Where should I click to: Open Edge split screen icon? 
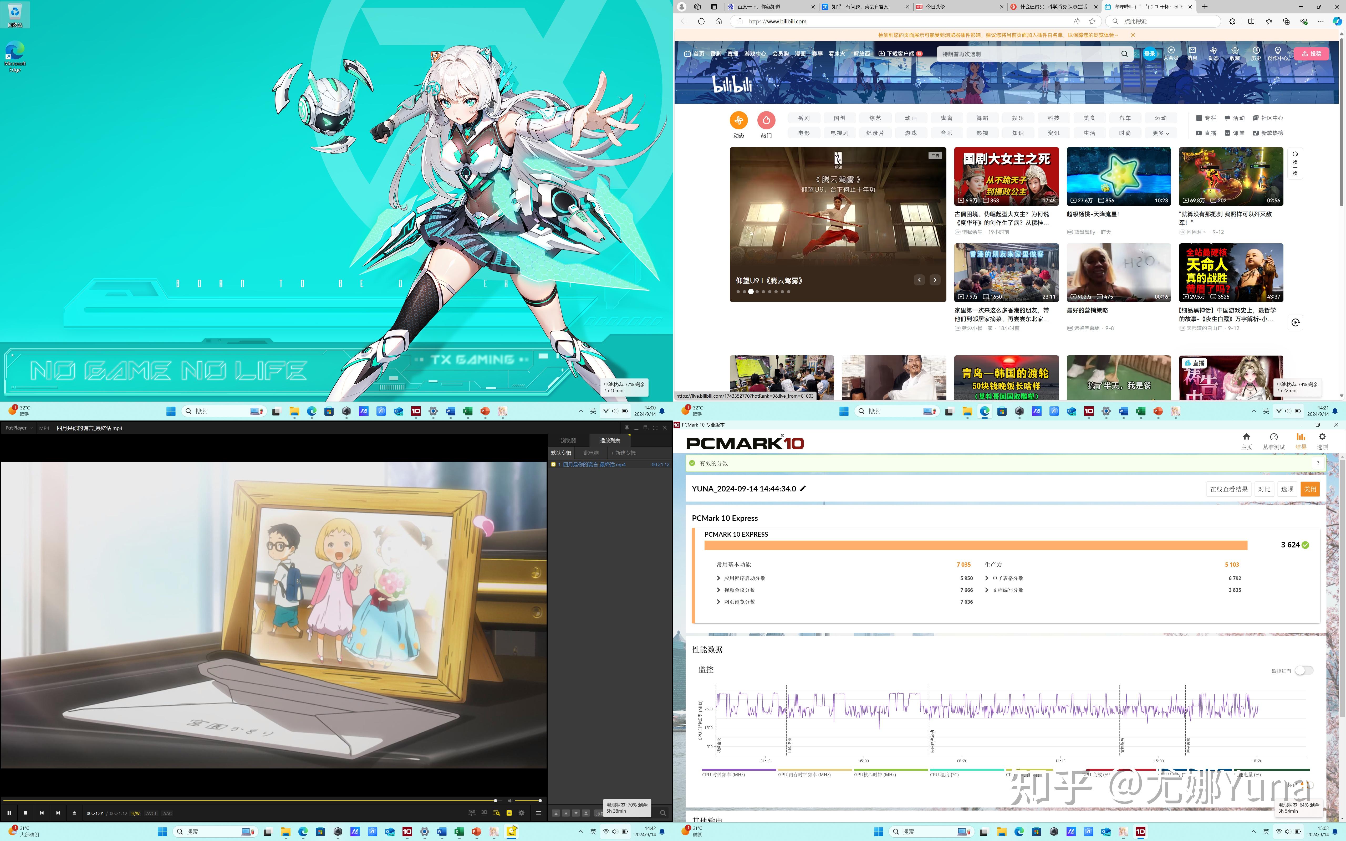point(1251,21)
